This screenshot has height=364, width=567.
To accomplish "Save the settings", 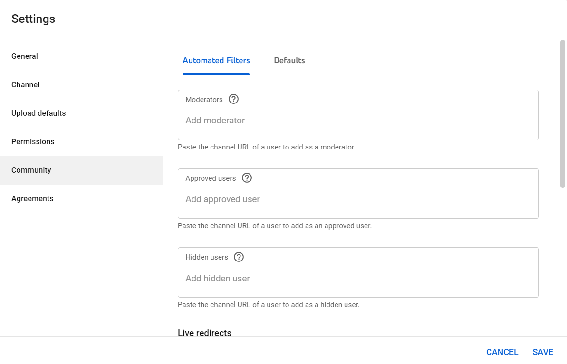I will (543, 352).
